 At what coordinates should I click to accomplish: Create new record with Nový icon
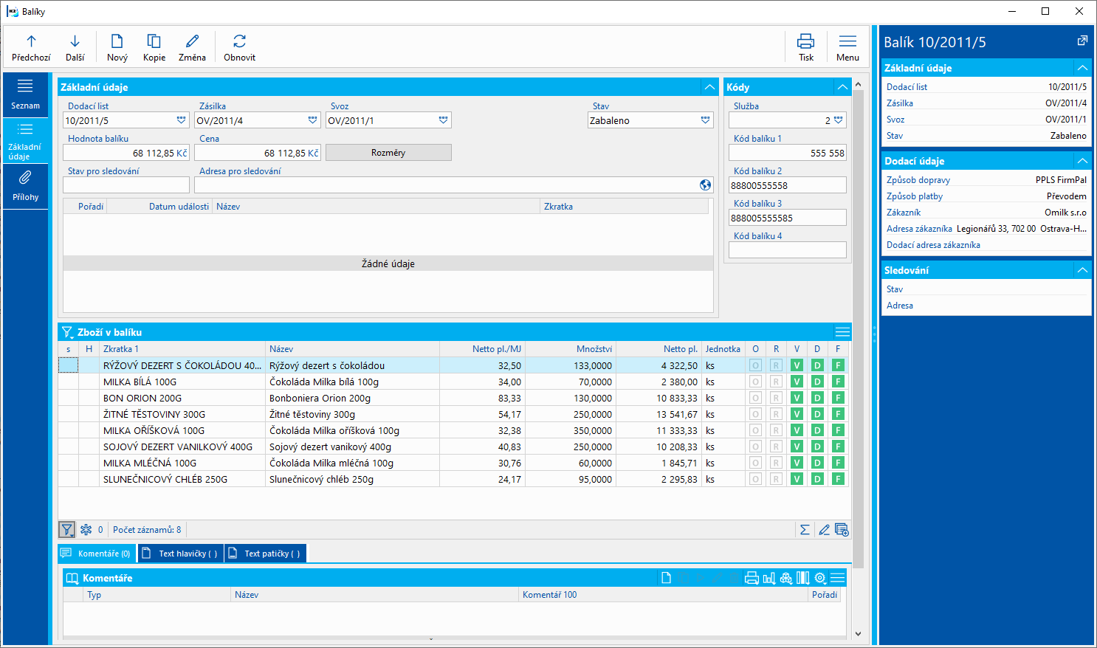[x=117, y=42]
